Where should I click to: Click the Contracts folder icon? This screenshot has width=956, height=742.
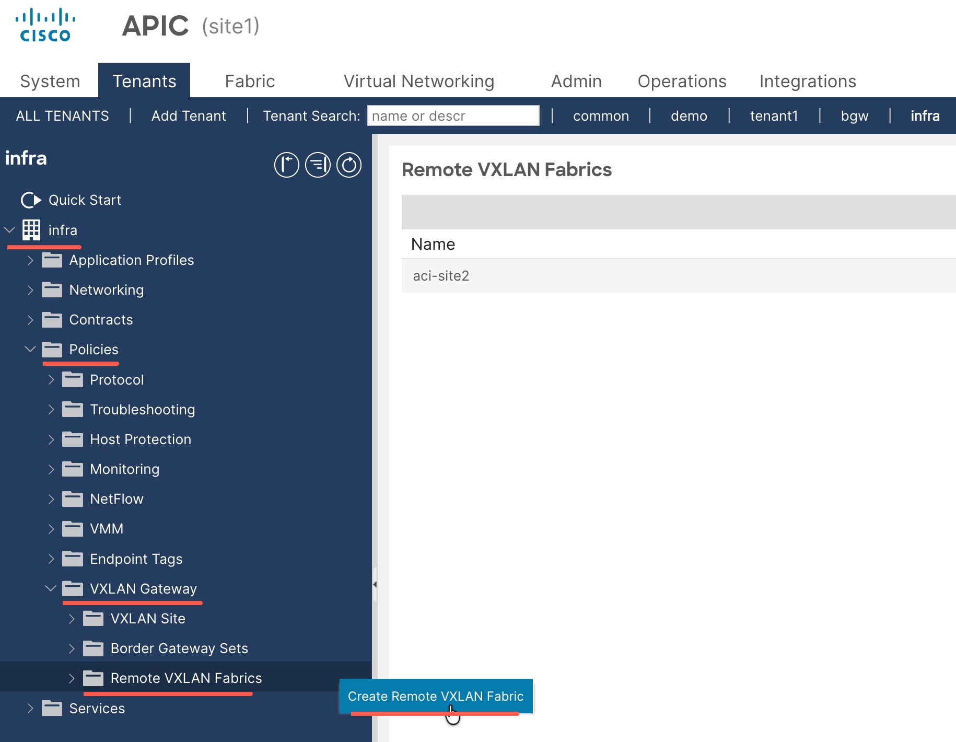coord(52,319)
